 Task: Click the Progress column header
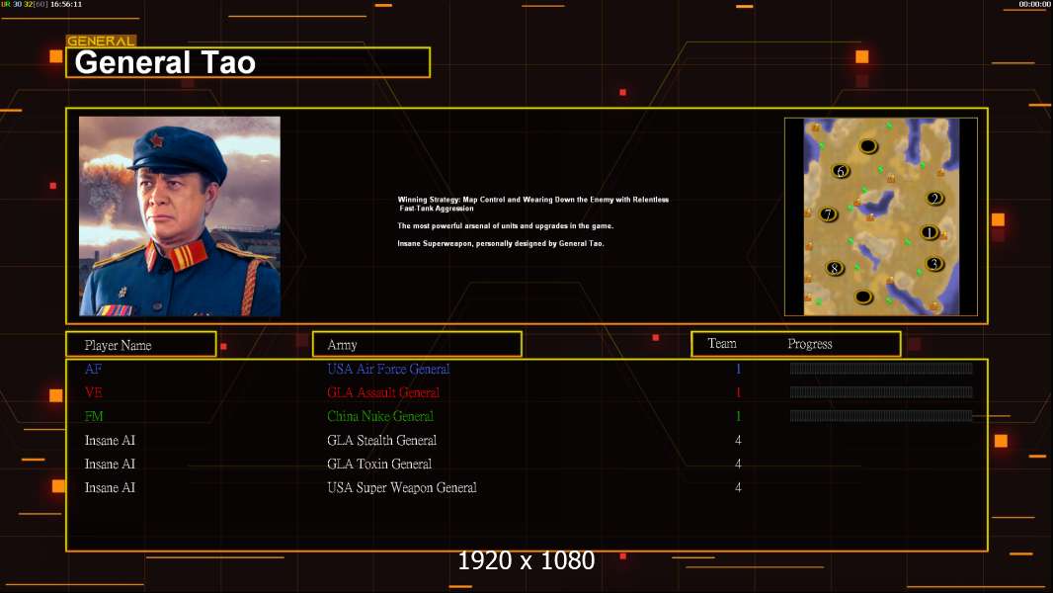coord(810,344)
